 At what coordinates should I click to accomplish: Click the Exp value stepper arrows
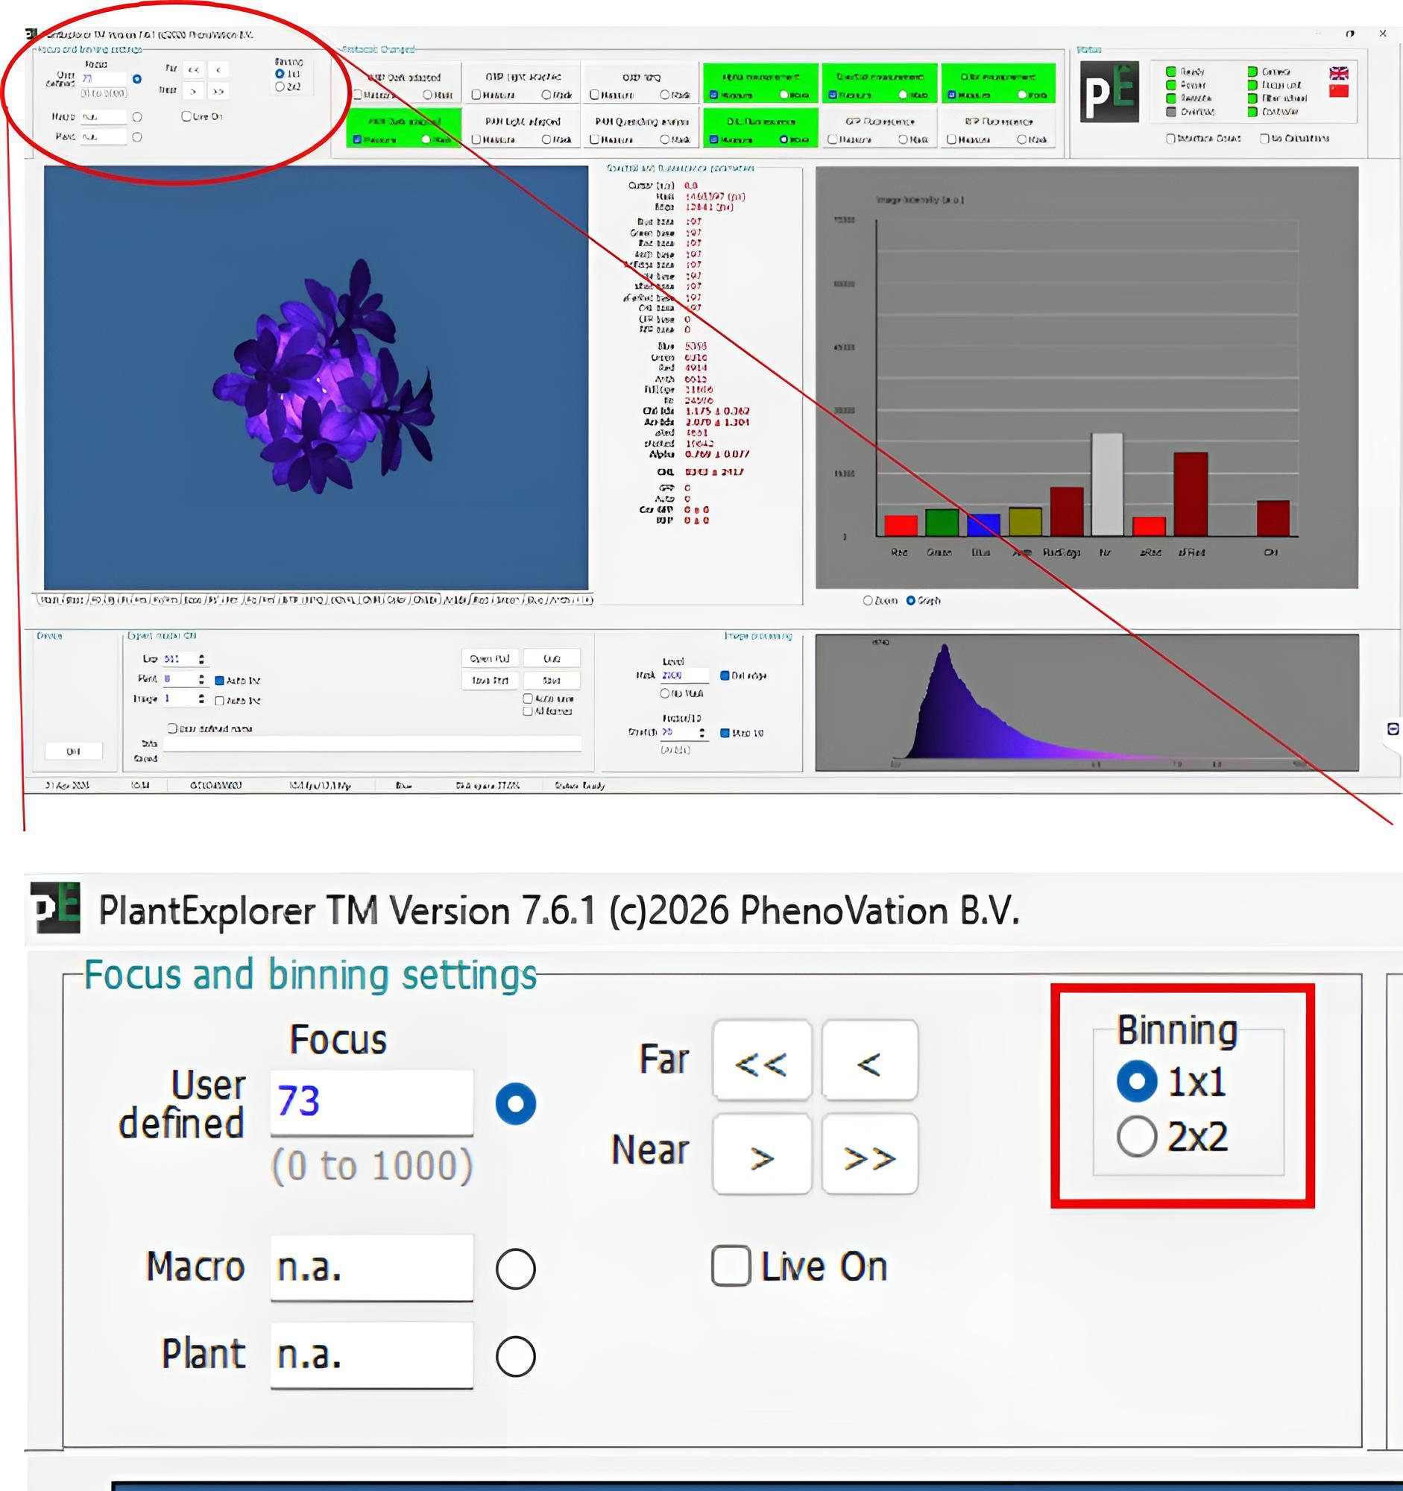pos(201,658)
